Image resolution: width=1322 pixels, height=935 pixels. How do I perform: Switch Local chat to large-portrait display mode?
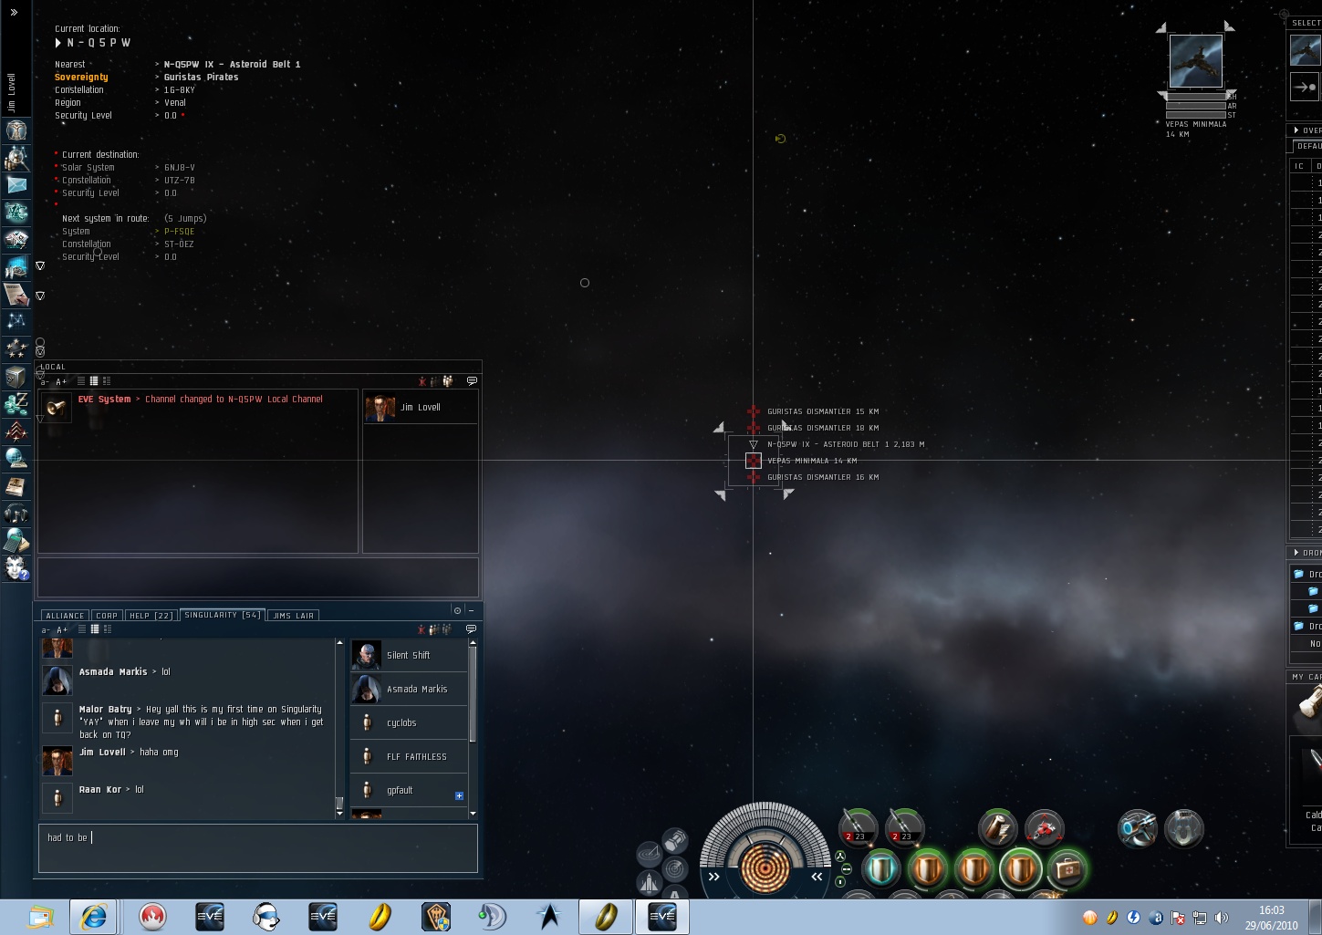107,381
